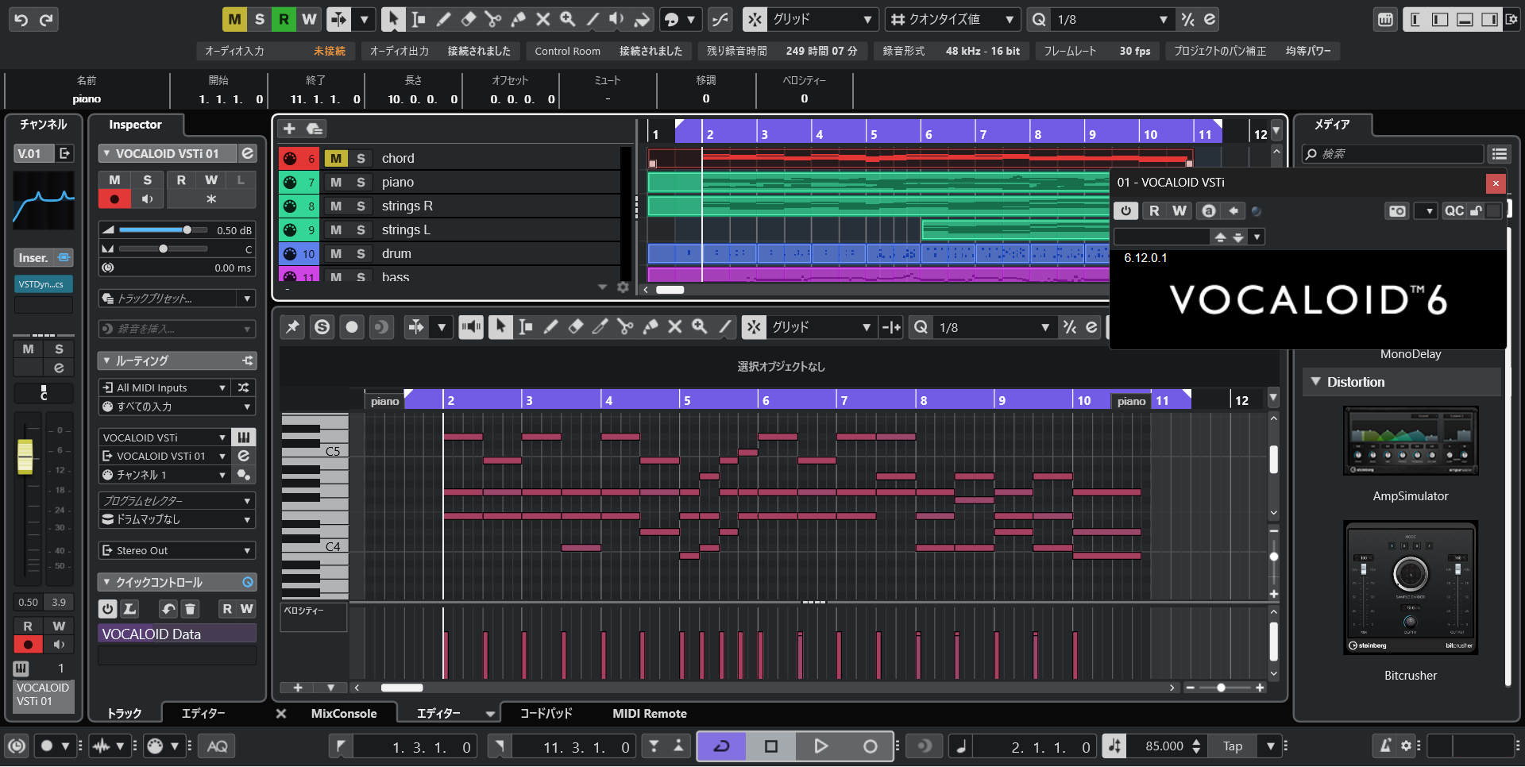
Task: Unmute the chord track
Action: pyautogui.click(x=336, y=158)
